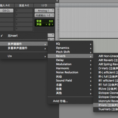Choose IR1 full plugin
The height and width of the screenshot is (118, 118).
click(x=106, y=85)
